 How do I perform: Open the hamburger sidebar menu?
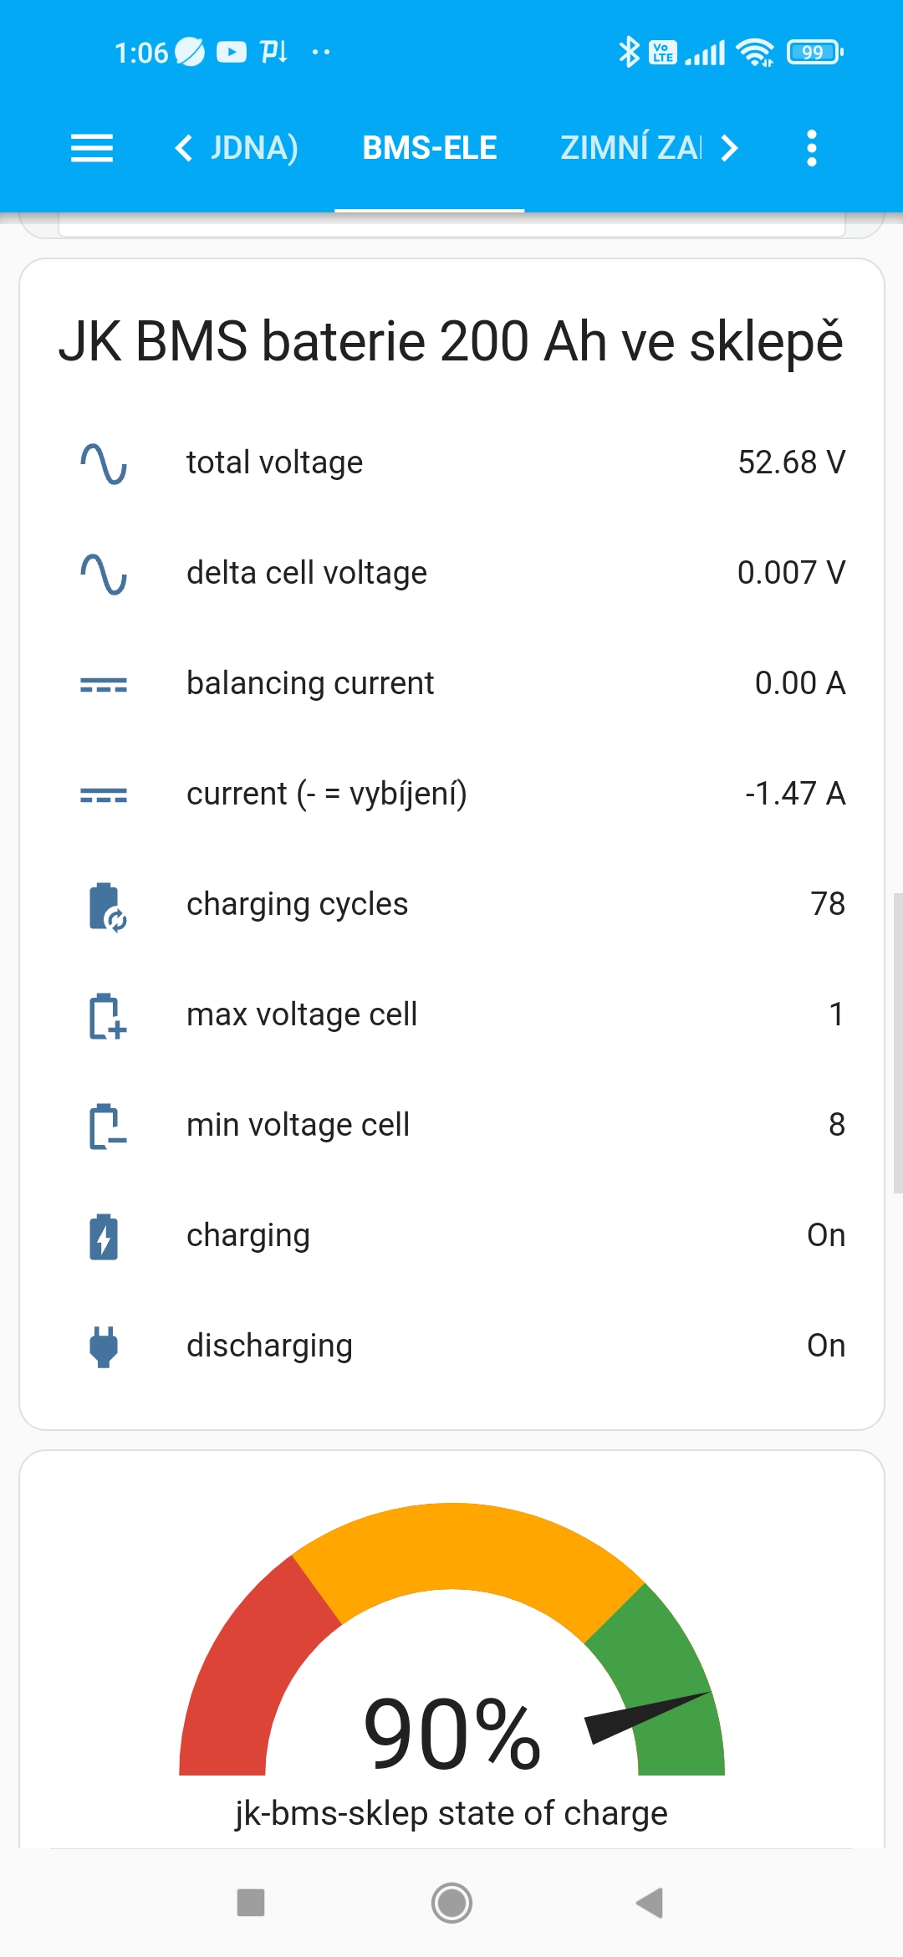coord(92,148)
